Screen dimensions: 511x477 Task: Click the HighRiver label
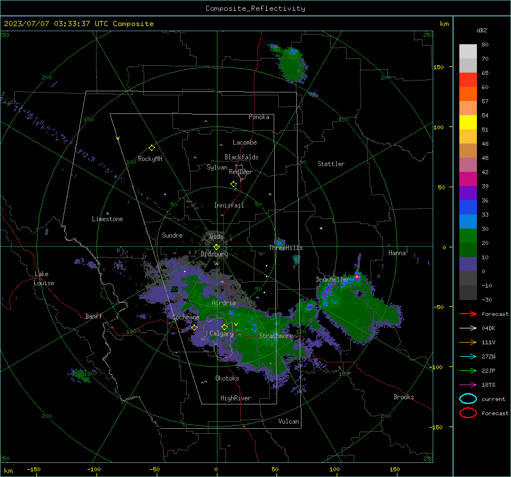click(236, 398)
